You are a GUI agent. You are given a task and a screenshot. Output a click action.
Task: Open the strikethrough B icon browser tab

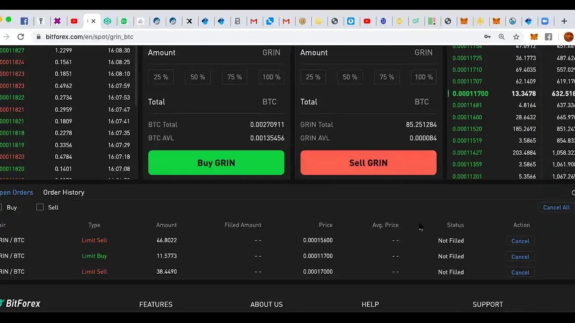click(238, 21)
